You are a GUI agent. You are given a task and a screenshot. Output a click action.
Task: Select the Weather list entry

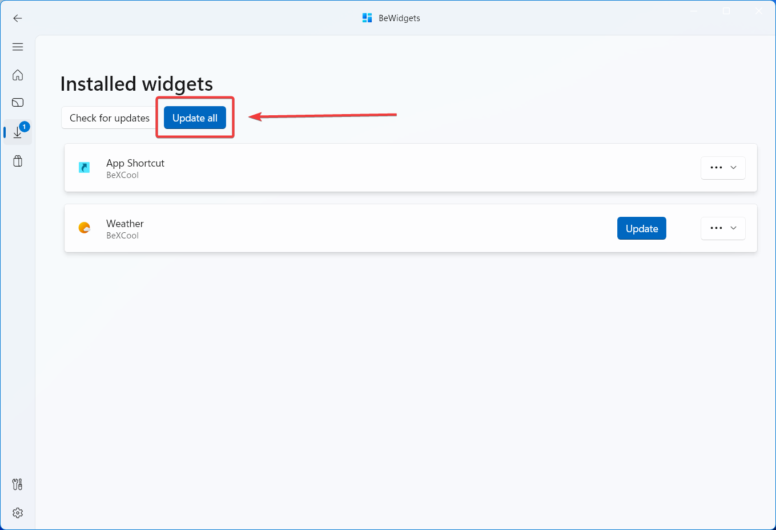click(x=343, y=228)
